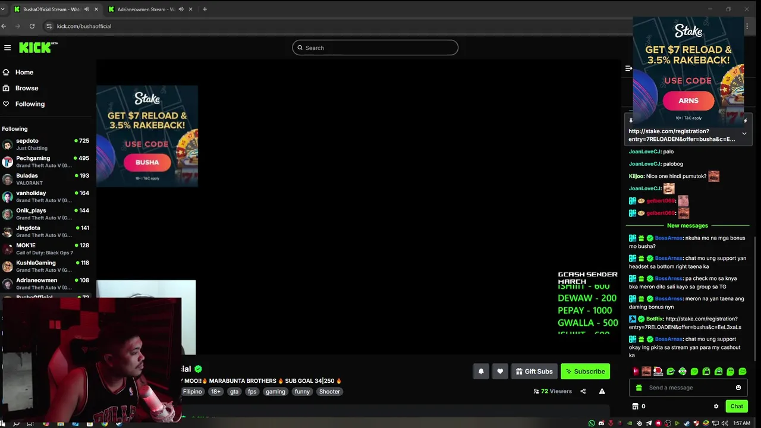Open a new browser tab

(x=205, y=10)
